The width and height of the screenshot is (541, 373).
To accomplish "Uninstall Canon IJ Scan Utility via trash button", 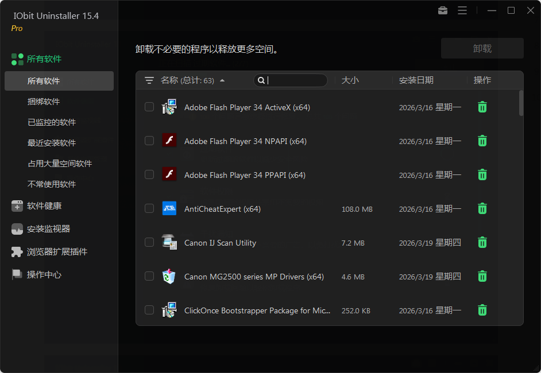I will point(482,243).
